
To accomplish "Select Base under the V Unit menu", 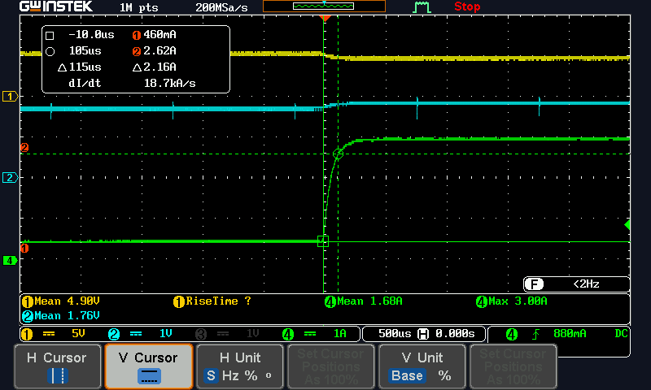I will (407, 376).
